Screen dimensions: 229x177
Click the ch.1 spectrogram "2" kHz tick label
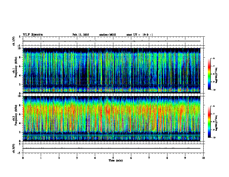coord(20,84)
